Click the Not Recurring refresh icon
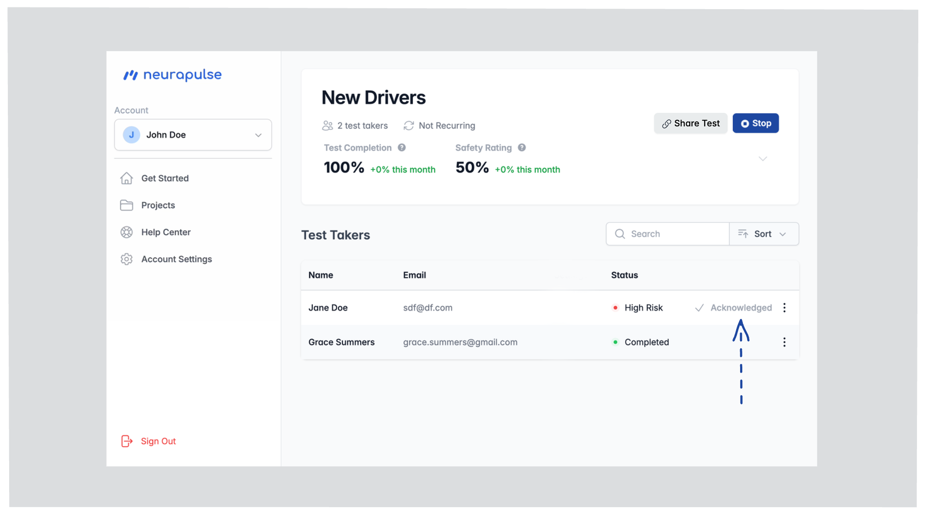Viewport: 927px width, 515px height. [x=409, y=126]
